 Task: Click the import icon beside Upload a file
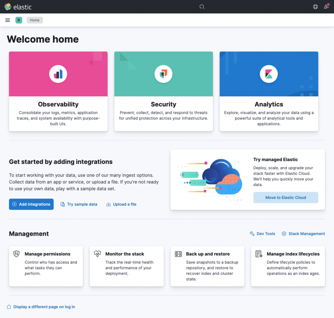(108, 204)
